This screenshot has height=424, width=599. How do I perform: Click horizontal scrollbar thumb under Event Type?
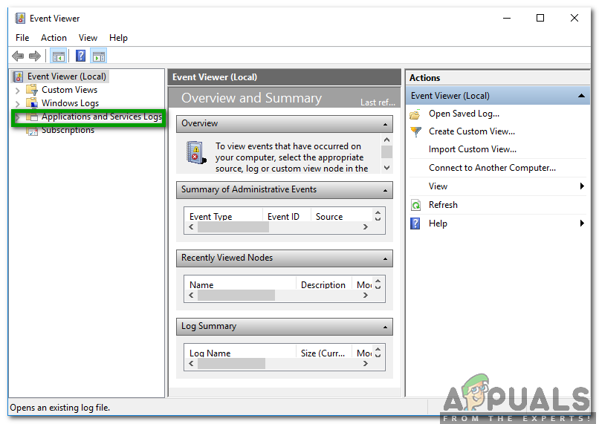[233, 227]
